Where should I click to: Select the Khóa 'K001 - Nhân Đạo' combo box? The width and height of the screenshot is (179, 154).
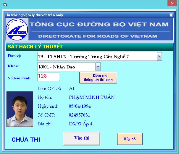pos(69,67)
